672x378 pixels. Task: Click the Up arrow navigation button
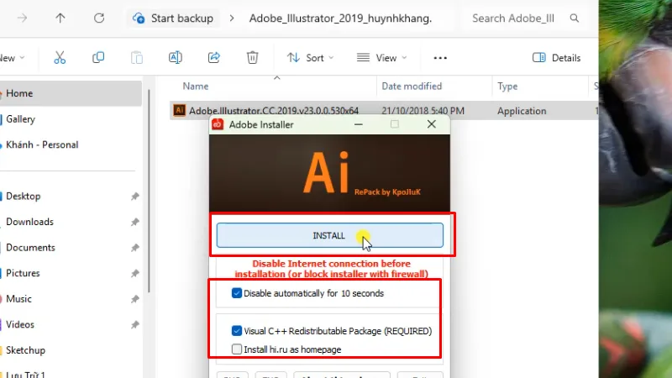60,18
